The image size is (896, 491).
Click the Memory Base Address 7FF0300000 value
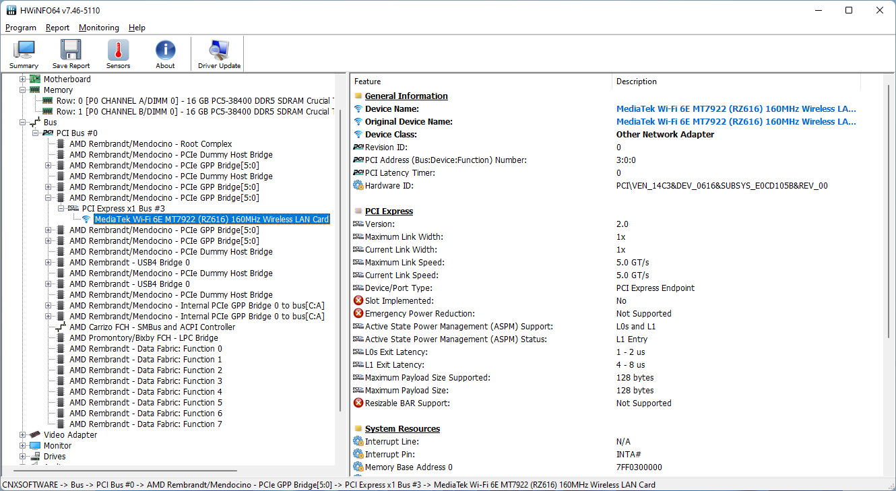(x=639, y=467)
